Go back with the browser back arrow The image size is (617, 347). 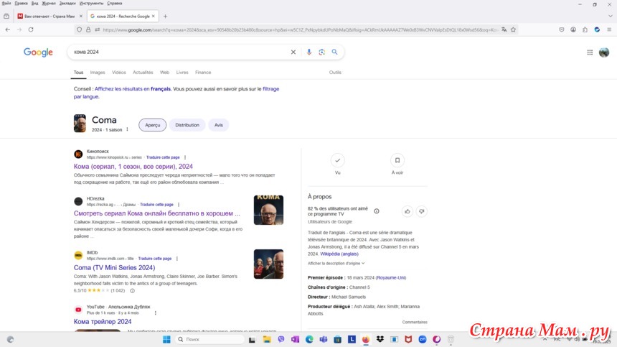pos(7,29)
